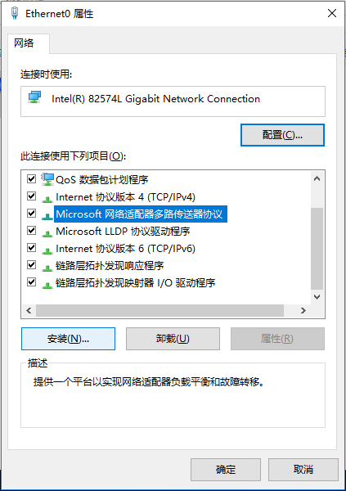Click the 链路层拓扑发现响应程序 item icon

pyautogui.click(x=47, y=268)
